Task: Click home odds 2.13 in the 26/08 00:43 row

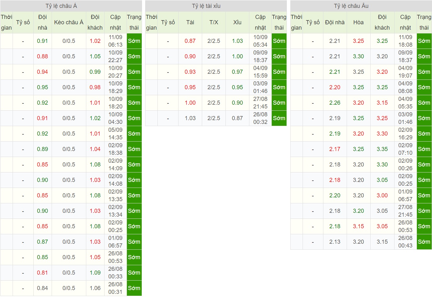Action: pos(335,242)
